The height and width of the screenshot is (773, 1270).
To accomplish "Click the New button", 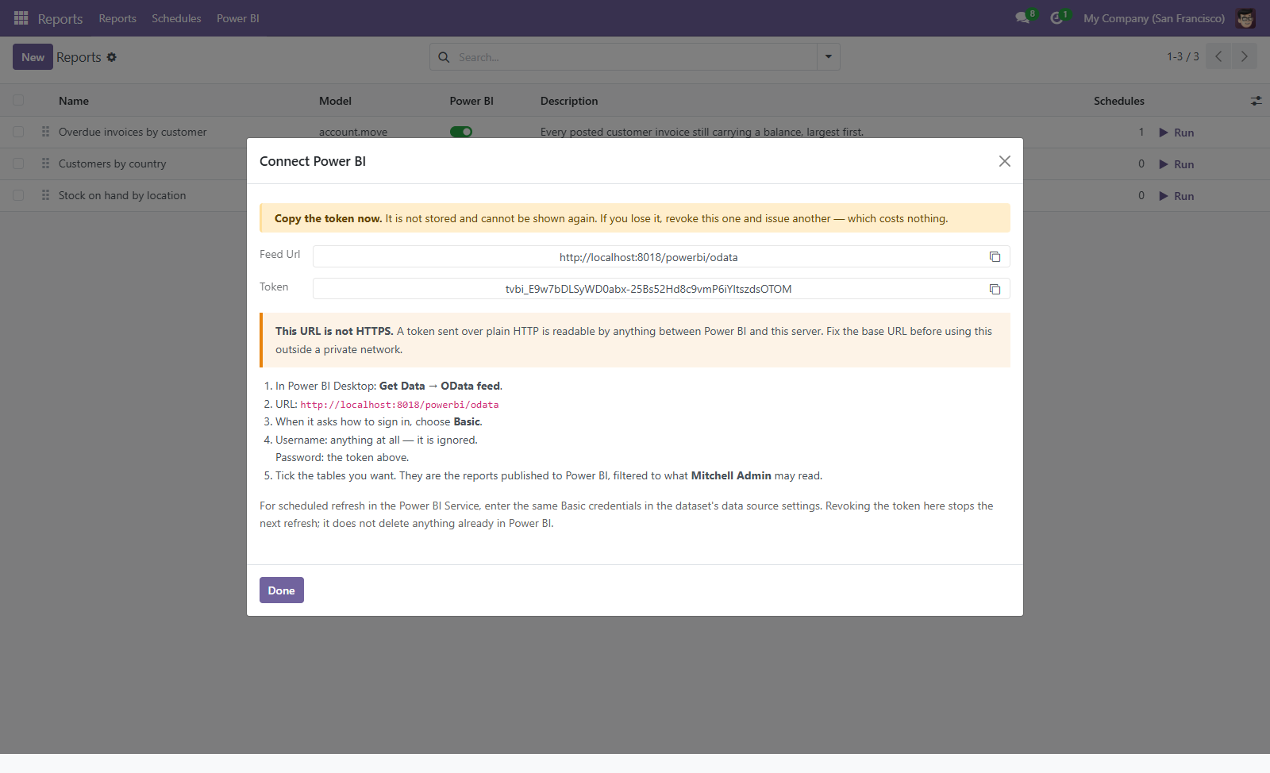I will [33, 57].
